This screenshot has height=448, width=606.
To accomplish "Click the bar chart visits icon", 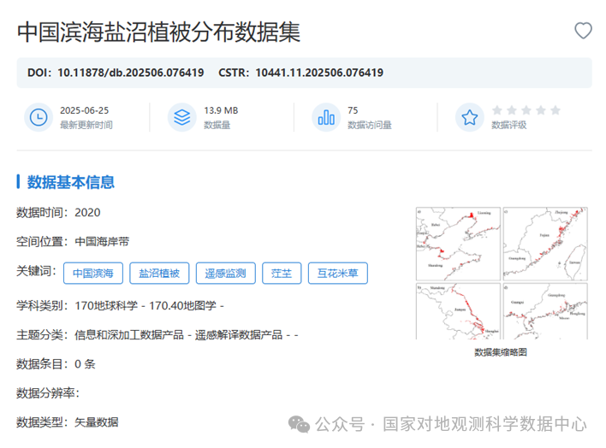I will 325,117.
